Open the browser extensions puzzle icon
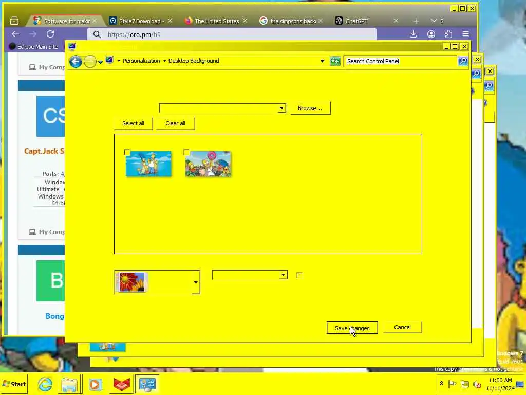This screenshot has width=526, height=395. (x=448, y=34)
